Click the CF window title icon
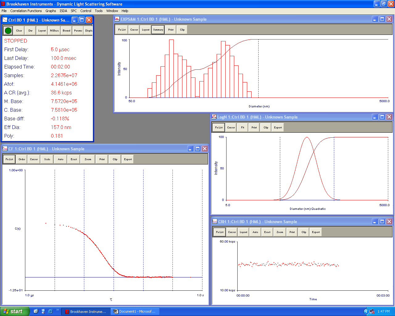The height and width of the screenshot is (316, 395). (x=5, y=149)
